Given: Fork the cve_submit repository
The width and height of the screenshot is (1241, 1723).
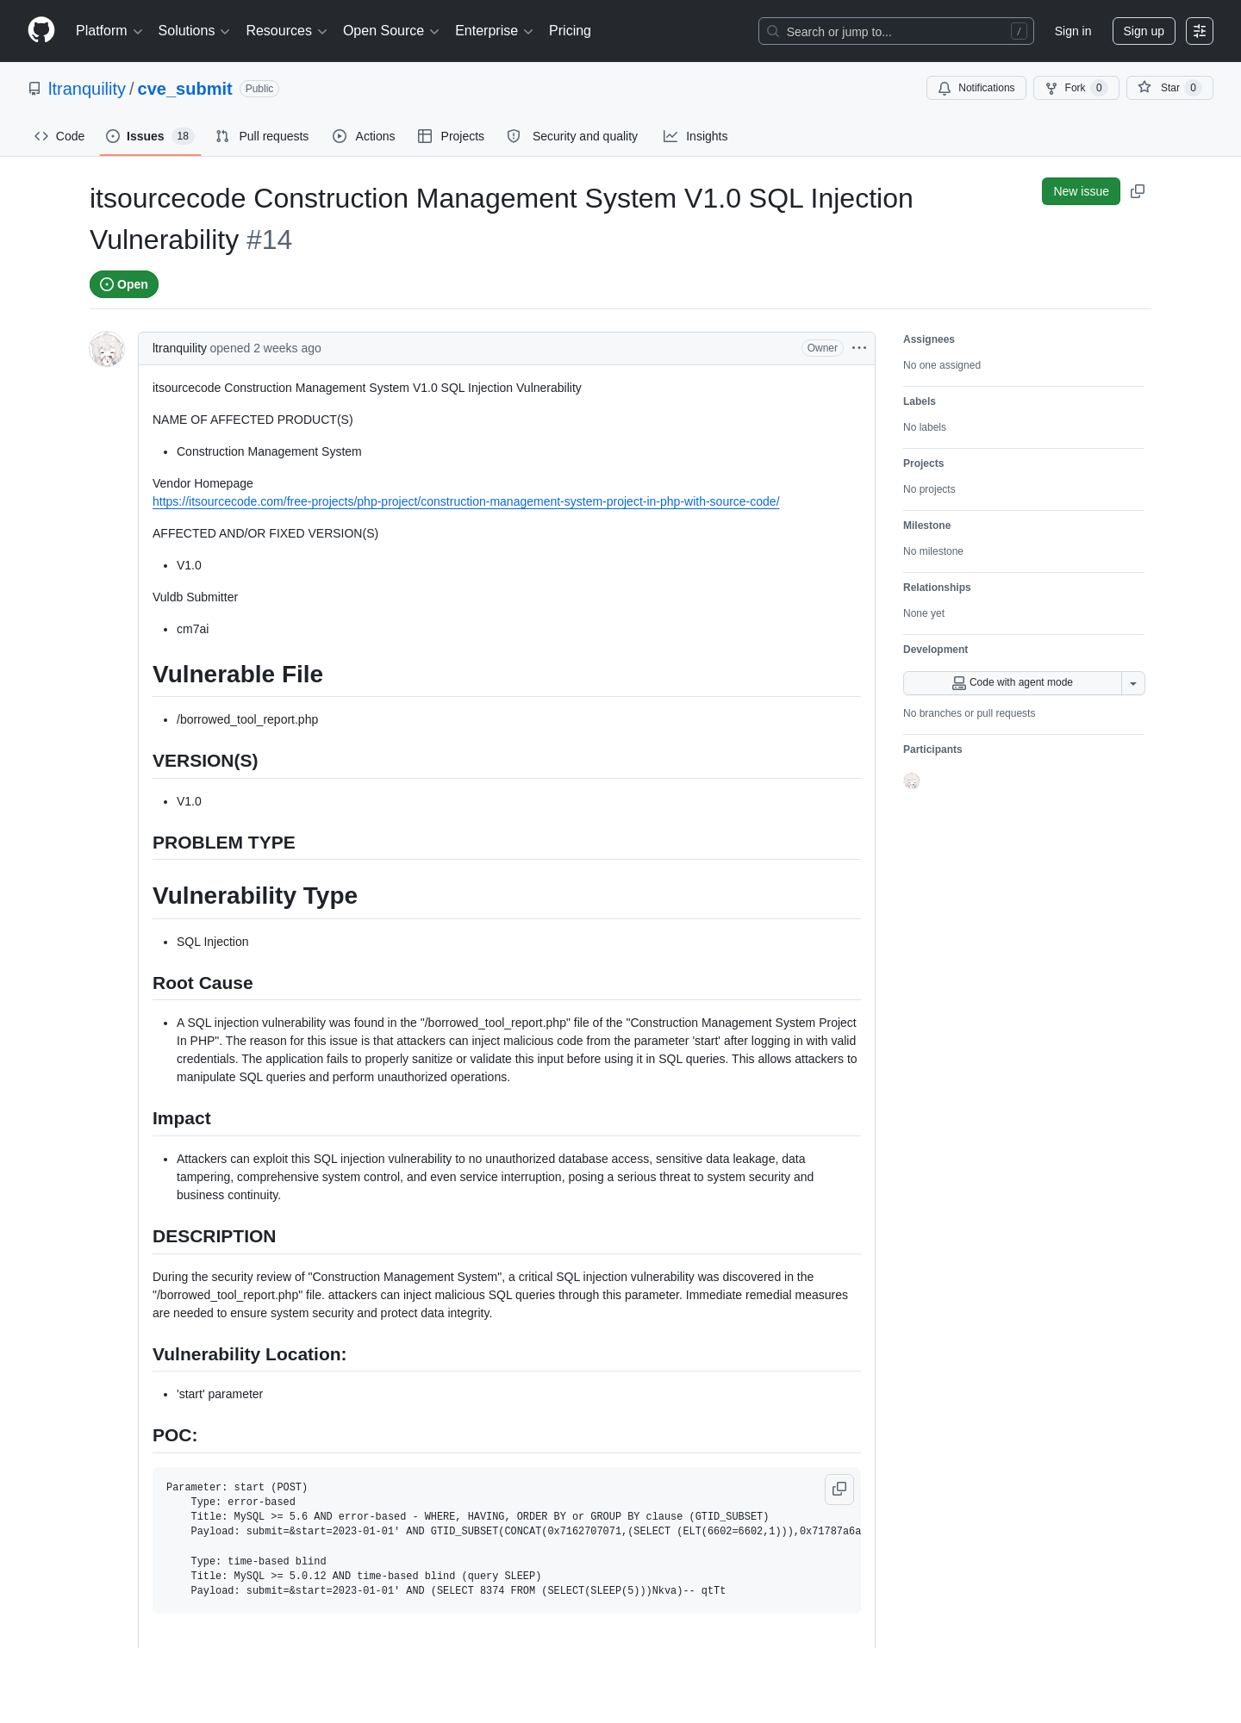Looking at the screenshot, I should coord(1076,88).
